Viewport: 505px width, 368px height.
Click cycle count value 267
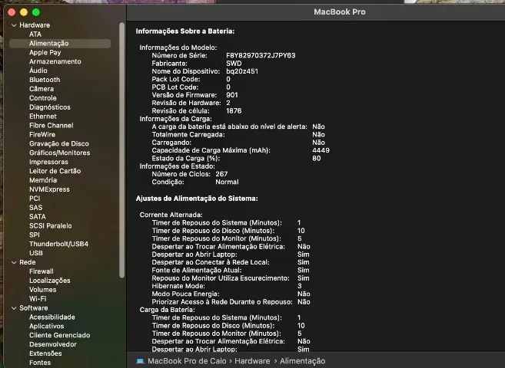point(221,174)
